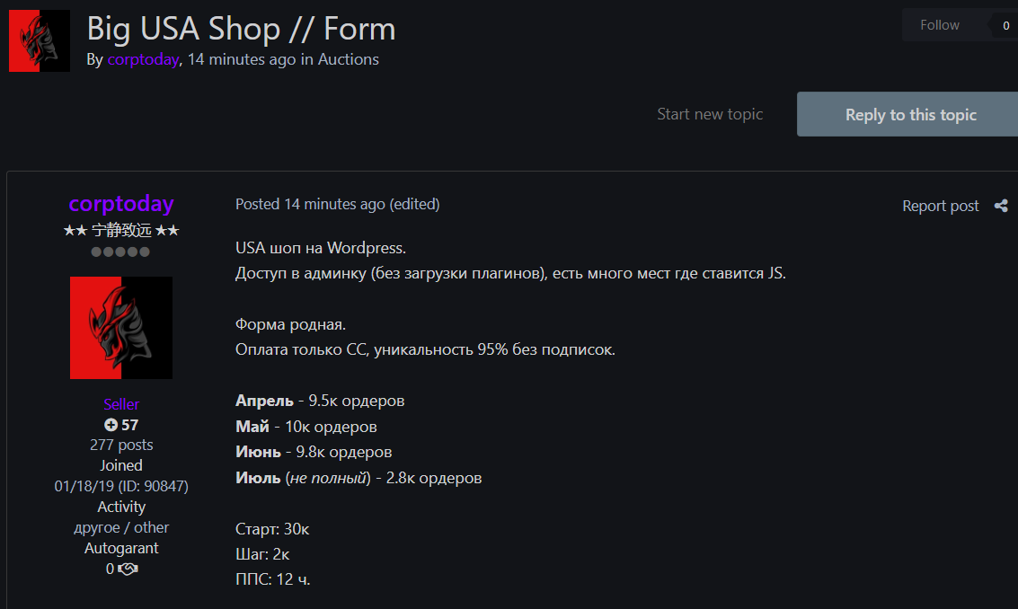
Task: Click the Seller group label
Action: click(121, 404)
